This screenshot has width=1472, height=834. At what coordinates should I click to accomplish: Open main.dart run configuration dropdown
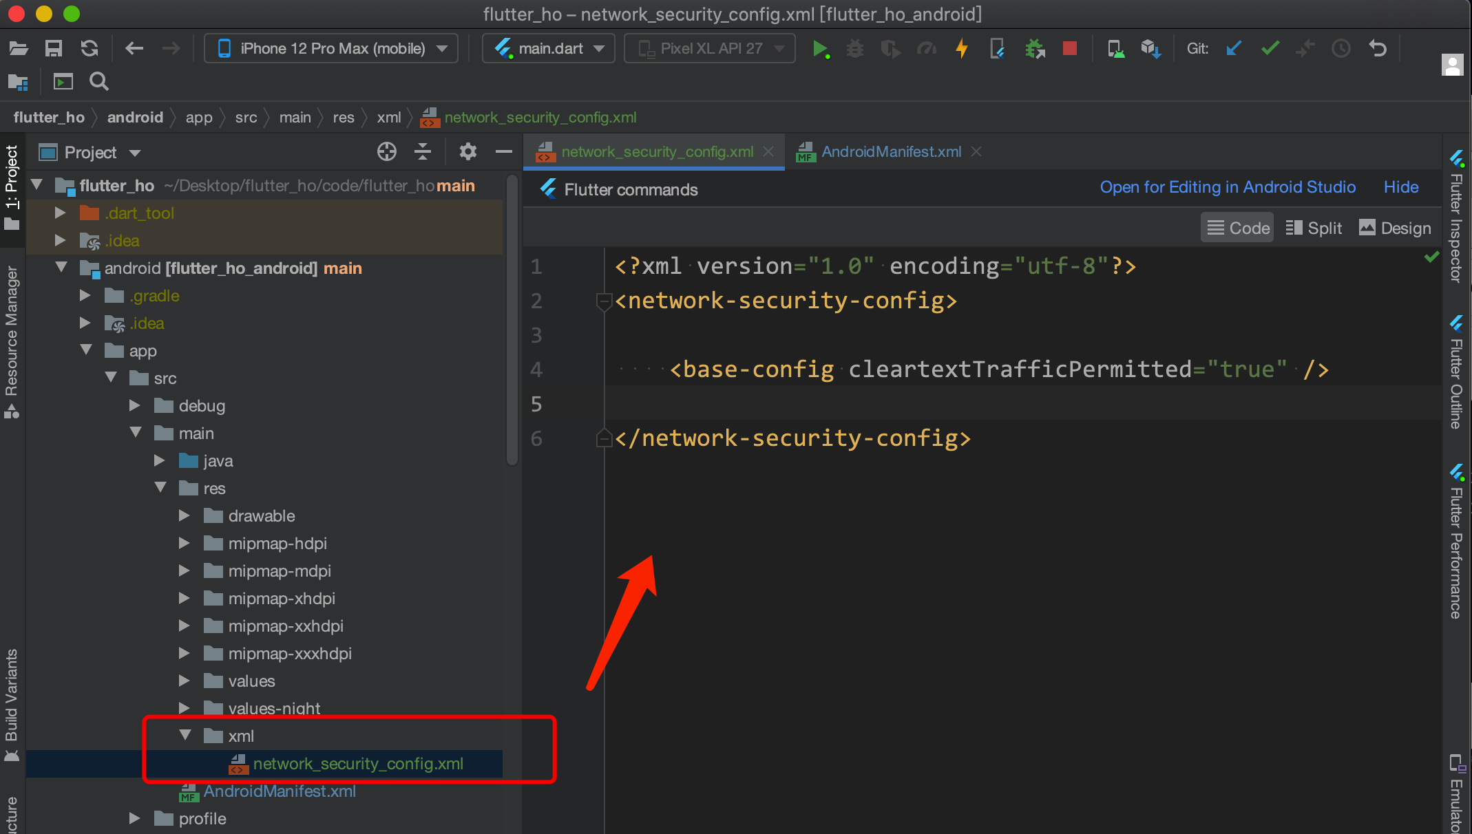click(549, 48)
